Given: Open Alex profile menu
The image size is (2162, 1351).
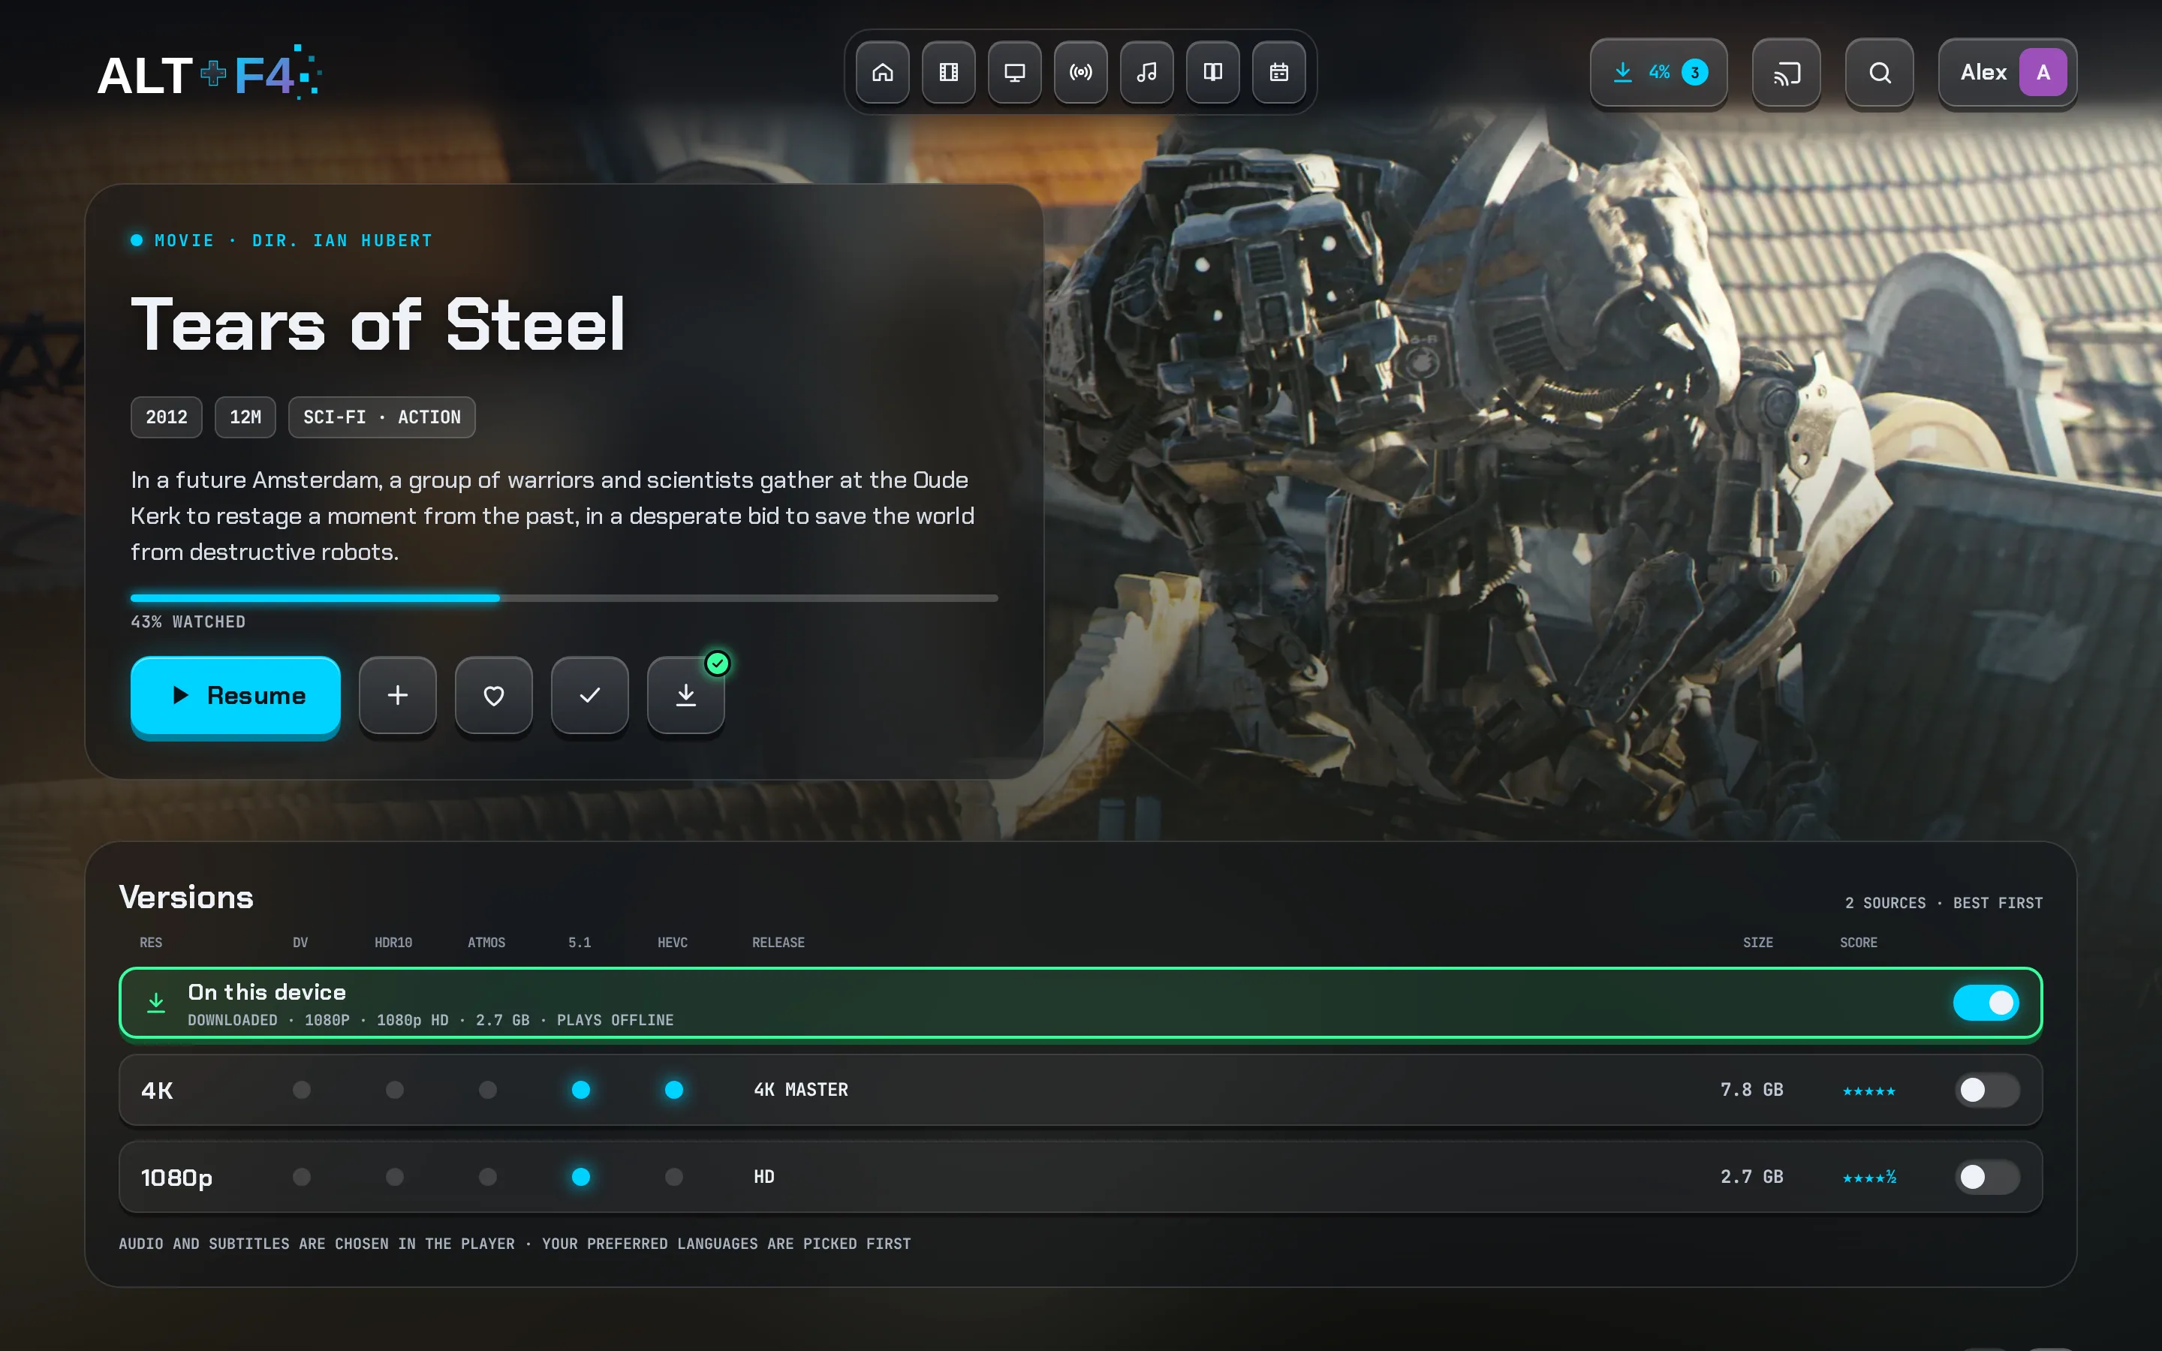Looking at the screenshot, I should click(2007, 72).
